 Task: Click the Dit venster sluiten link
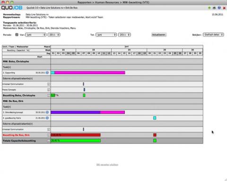pos(107,164)
